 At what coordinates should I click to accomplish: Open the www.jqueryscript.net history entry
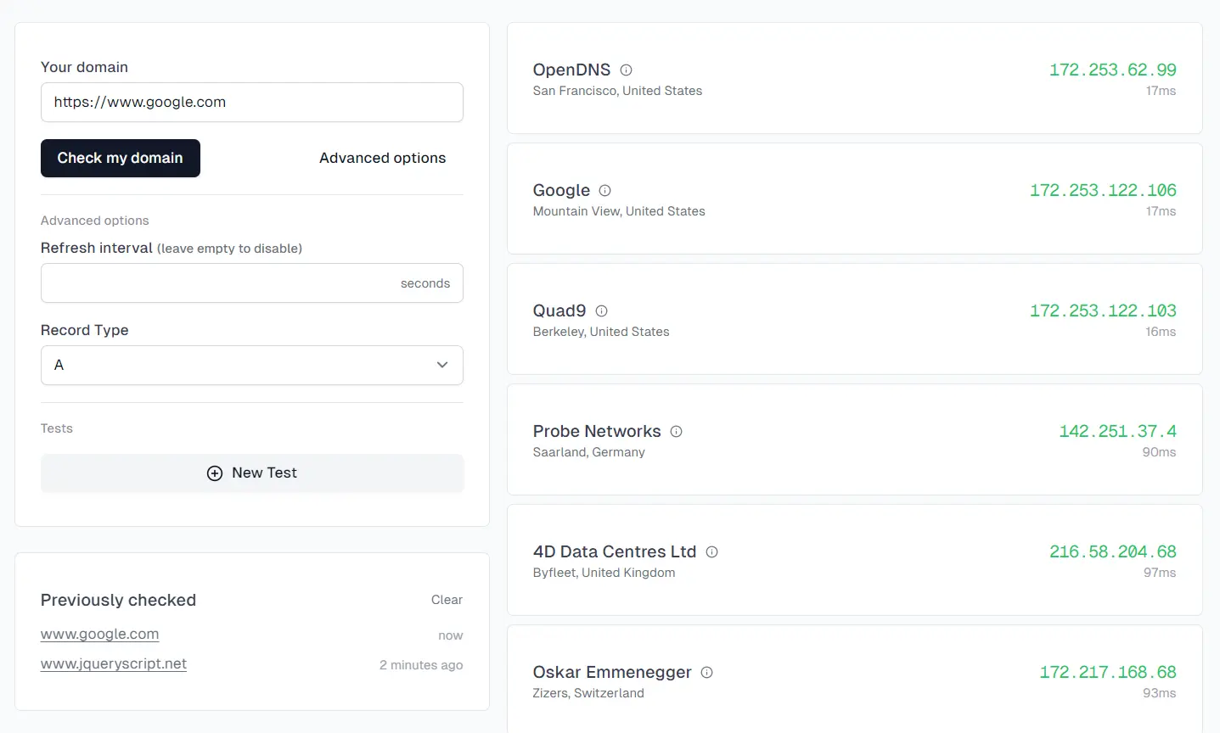click(x=113, y=664)
